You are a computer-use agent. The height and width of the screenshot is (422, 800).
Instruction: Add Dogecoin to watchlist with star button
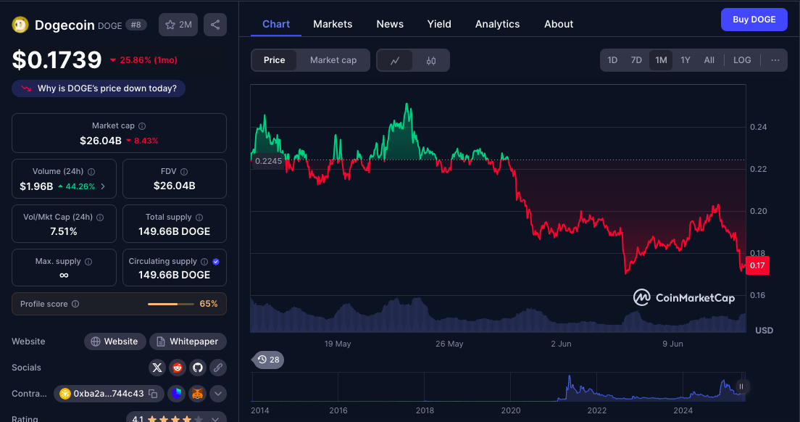(x=178, y=25)
